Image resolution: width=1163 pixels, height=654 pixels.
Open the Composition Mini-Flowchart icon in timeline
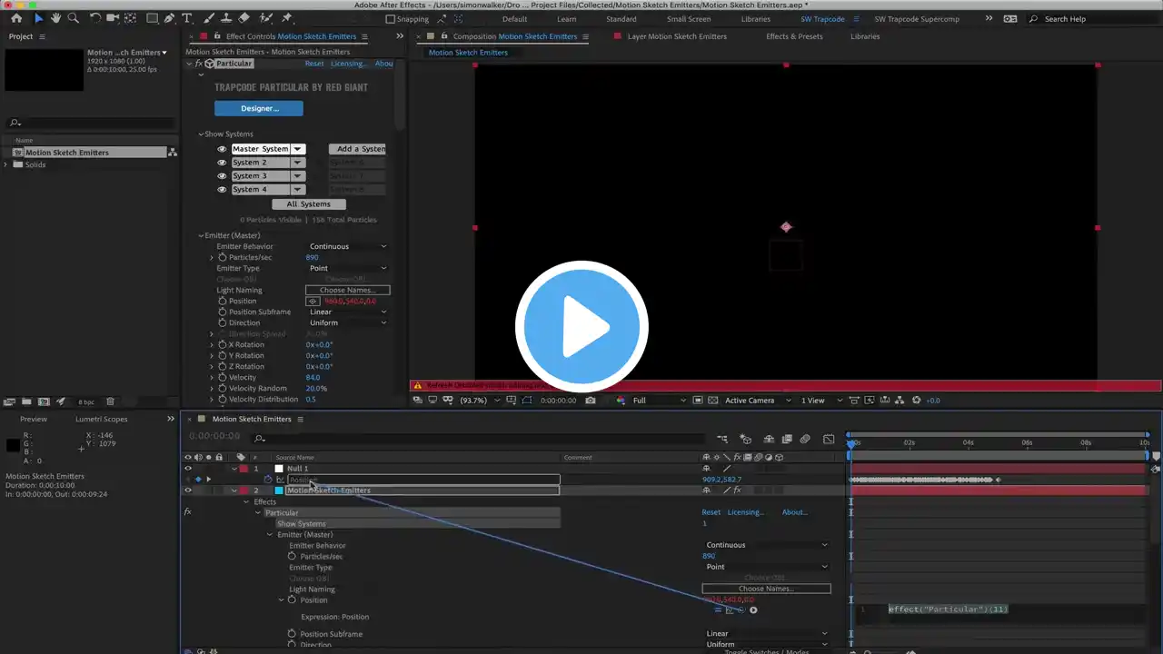click(722, 439)
